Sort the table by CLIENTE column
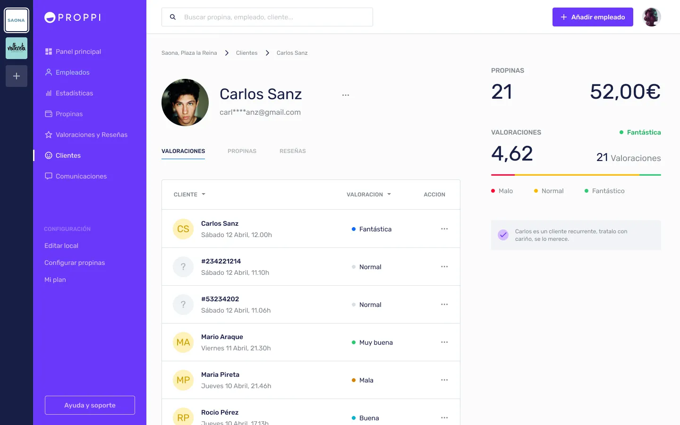The image size is (680, 425). pyautogui.click(x=189, y=194)
